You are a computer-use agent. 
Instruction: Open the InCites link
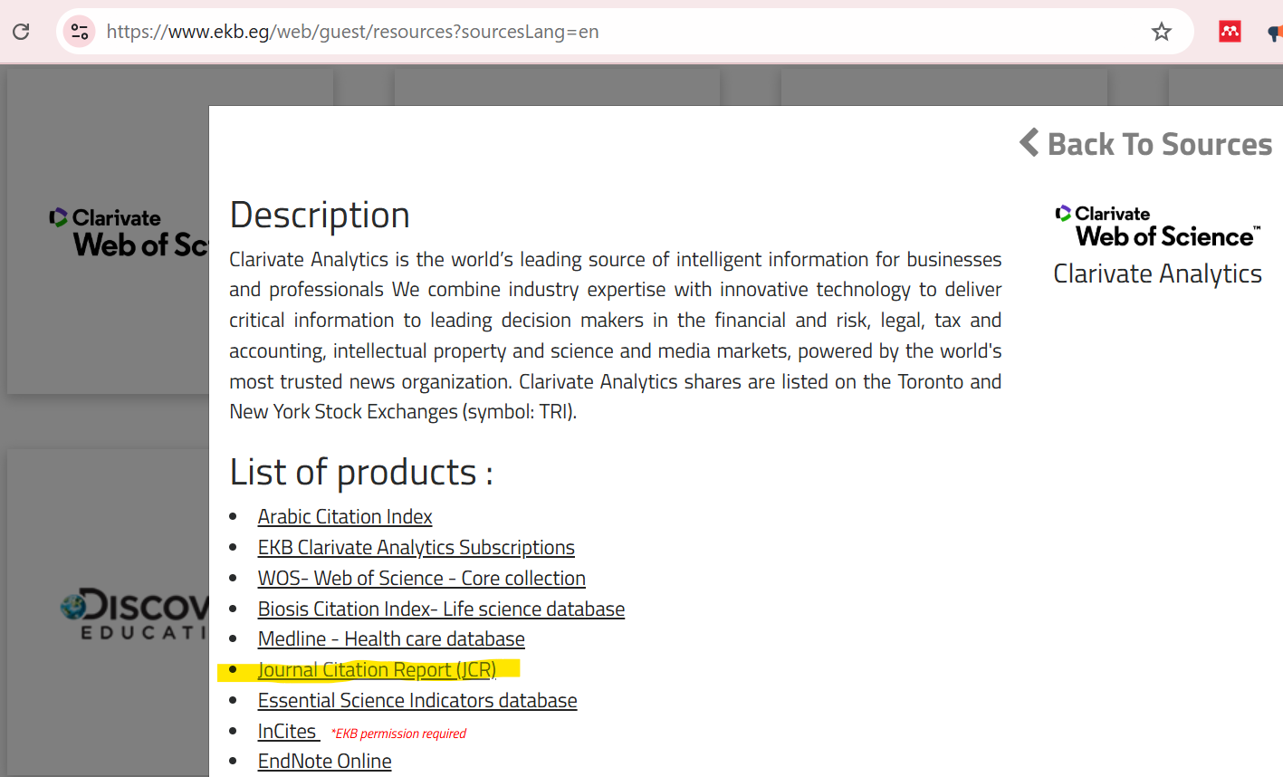(x=287, y=732)
